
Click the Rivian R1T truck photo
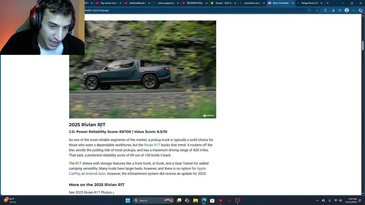[143, 69]
